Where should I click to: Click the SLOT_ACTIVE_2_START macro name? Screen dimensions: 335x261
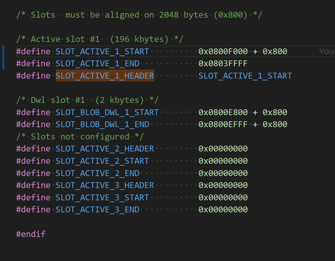pos(102,161)
